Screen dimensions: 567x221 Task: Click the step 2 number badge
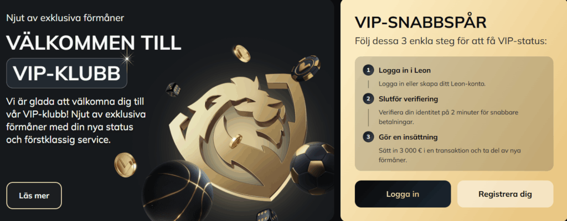click(368, 99)
